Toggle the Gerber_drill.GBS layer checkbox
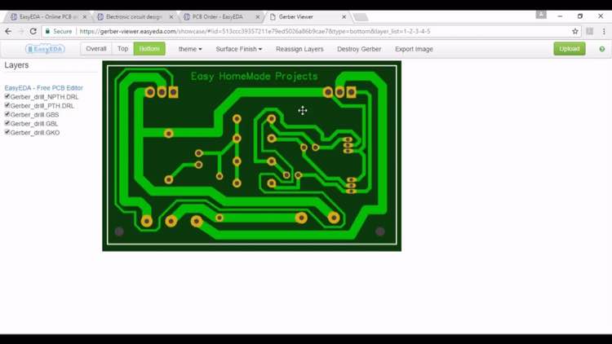Screen dimensions: 612x344 [7, 114]
